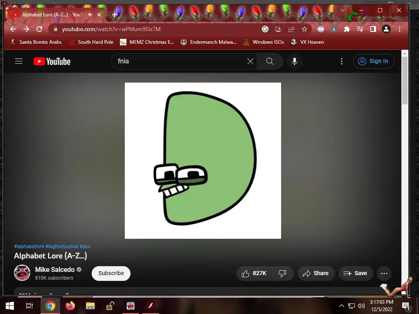Click the page vertical scrollbar

coord(405,80)
